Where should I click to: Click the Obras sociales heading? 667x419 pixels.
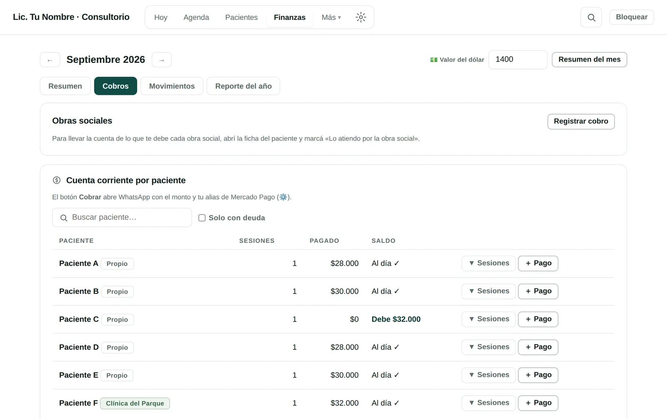pyautogui.click(x=82, y=121)
